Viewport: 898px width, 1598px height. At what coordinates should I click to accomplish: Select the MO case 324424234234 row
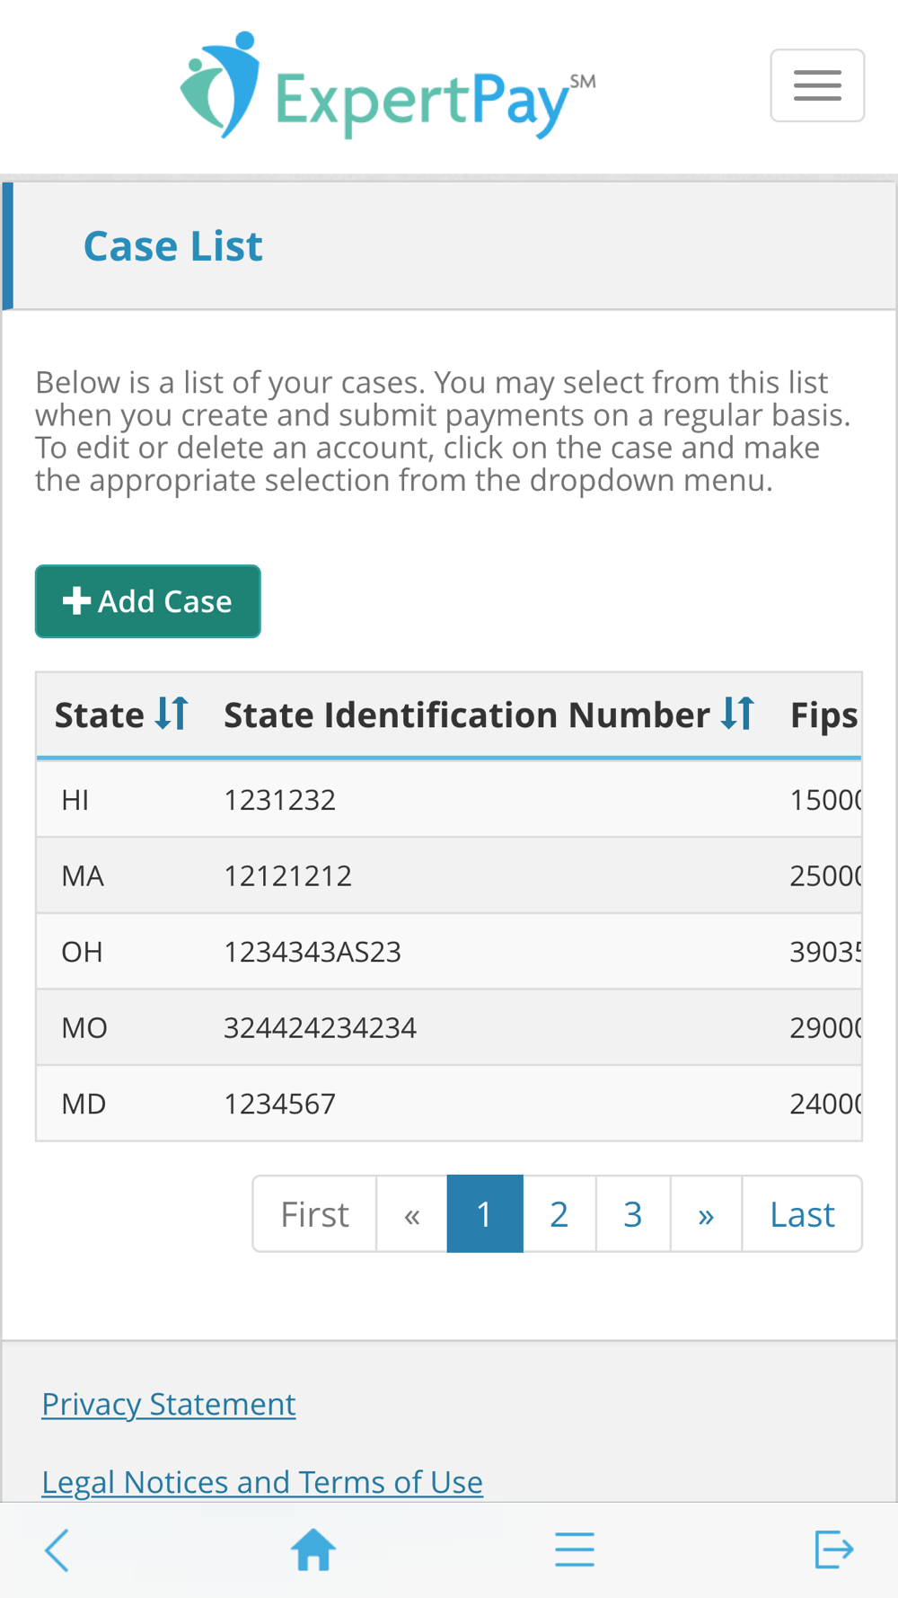point(449,1028)
